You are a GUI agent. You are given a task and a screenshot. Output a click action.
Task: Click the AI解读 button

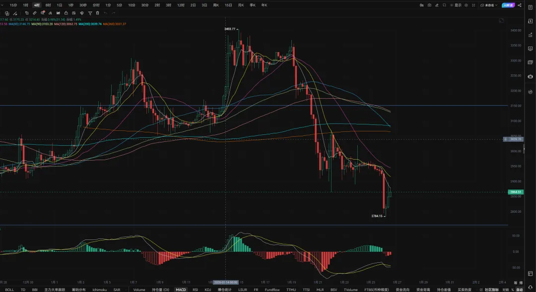pyautogui.click(x=509, y=5)
